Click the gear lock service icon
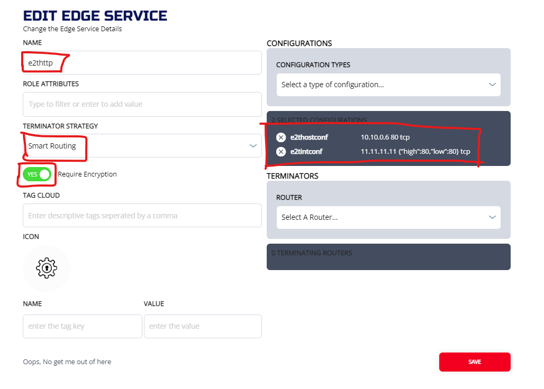This screenshot has width=544, height=389. (x=47, y=268)
